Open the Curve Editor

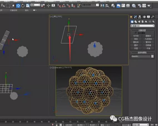click(123, 6)
